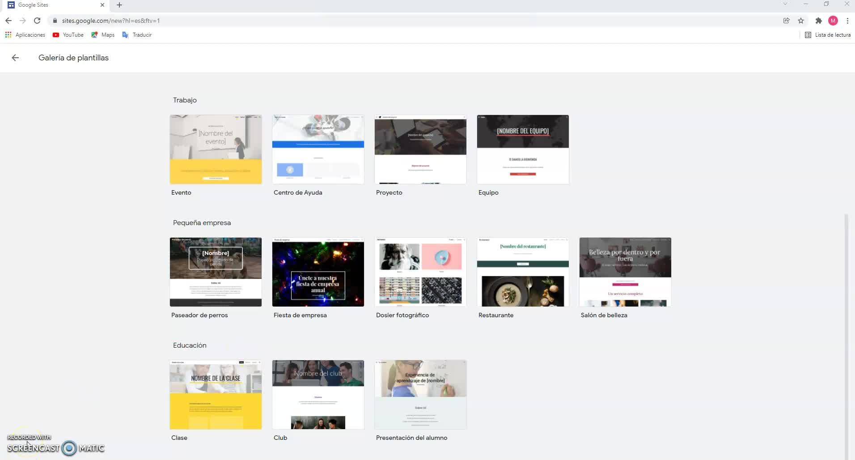This screenshot has height=460, width=855.
Task: View site information lock icon
Action: pyautogui.click(x=55, y=21)
